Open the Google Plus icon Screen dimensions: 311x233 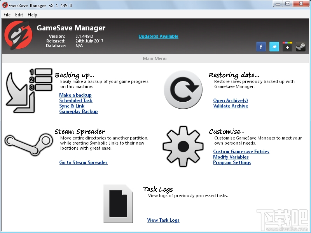pos(287,47)
